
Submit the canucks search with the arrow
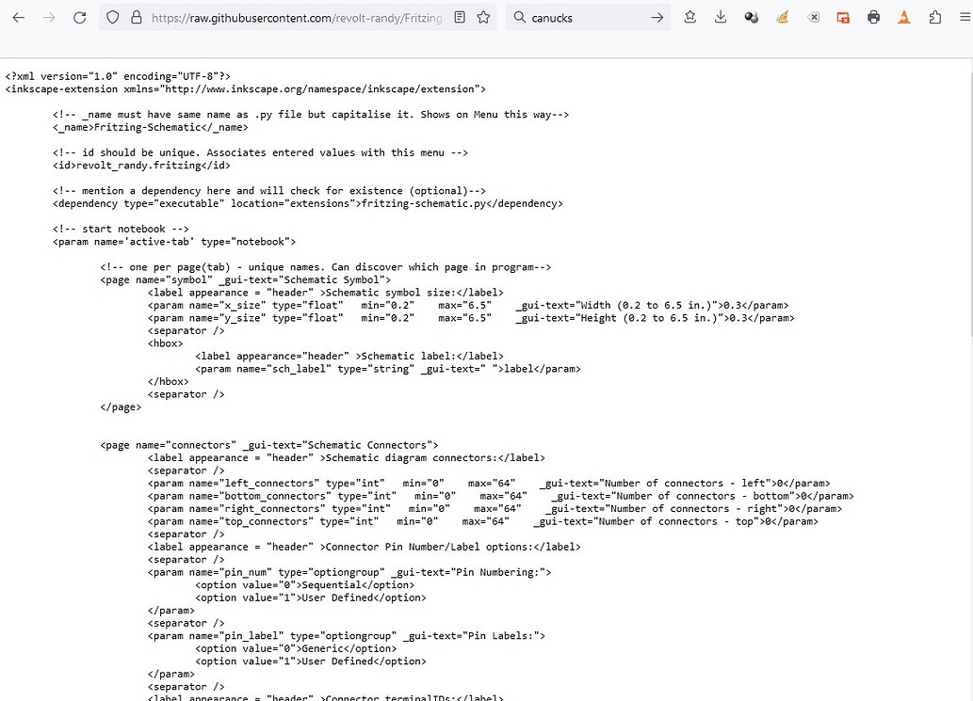pos(657,17)
